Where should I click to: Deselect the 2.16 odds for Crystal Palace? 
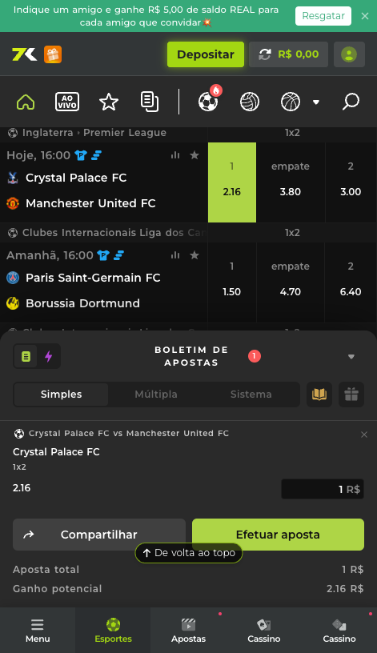[232, 182]
